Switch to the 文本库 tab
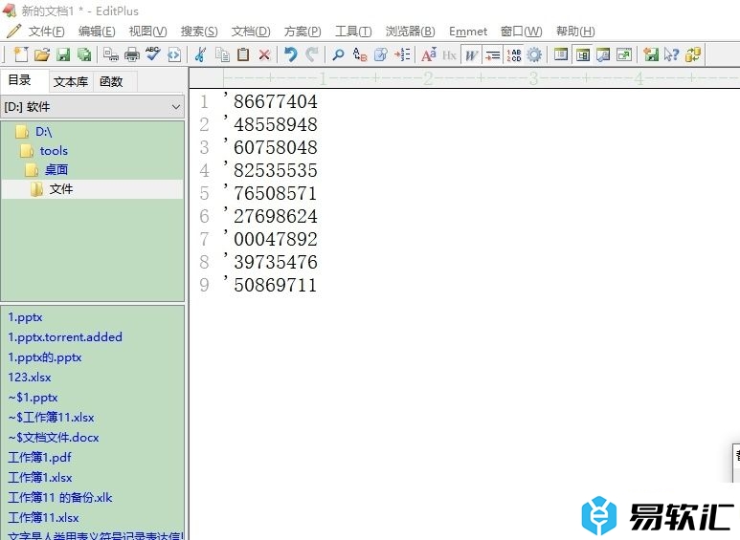Screen dimensions: 740x540 [71, 82]
